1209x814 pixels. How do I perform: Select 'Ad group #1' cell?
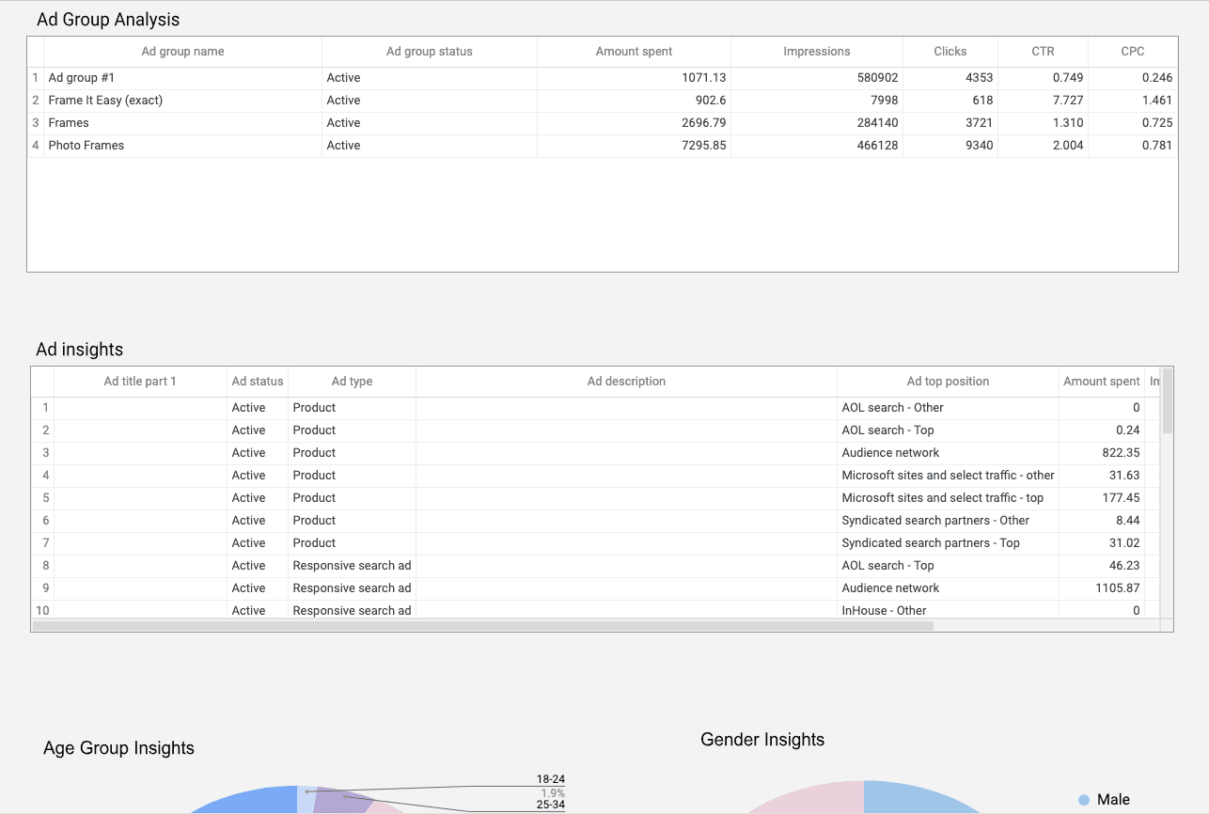[x=182, y=78]
